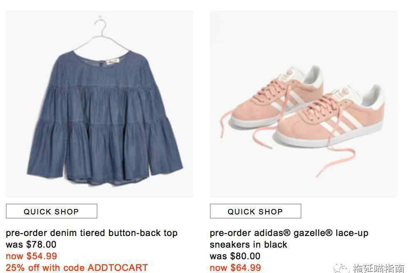
Task: Click the now $64.99 sale price
Action: click(x=235, y=268)
